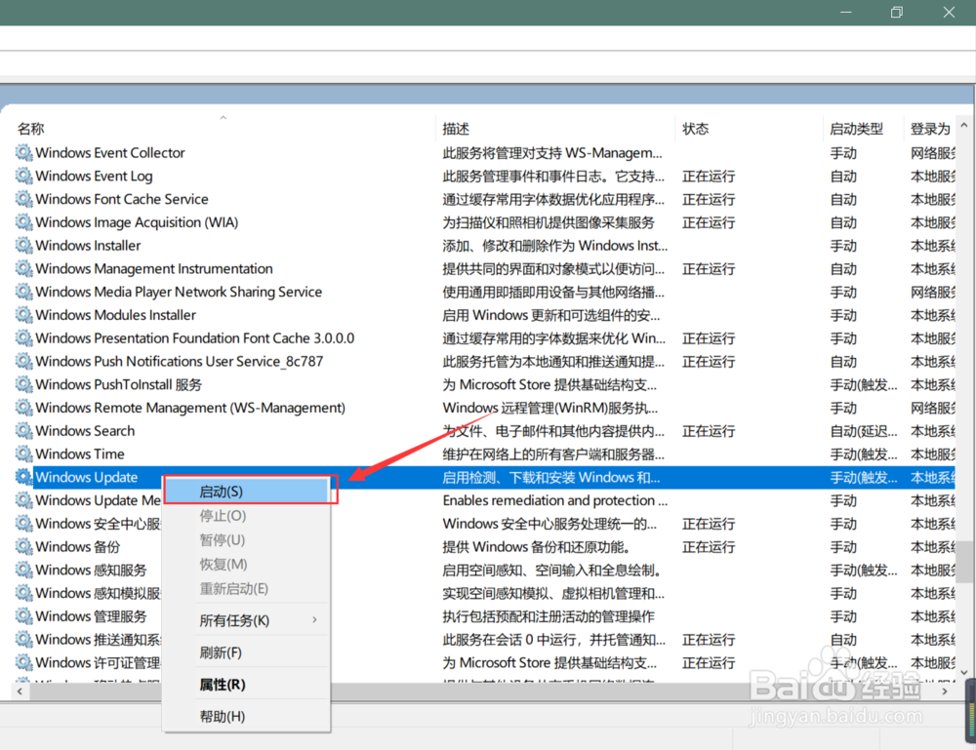The width and height of the screenshot is (976, 750).
Task: Click description 提供 Windows 备份和还原功能。
Action: click(539, 546)
